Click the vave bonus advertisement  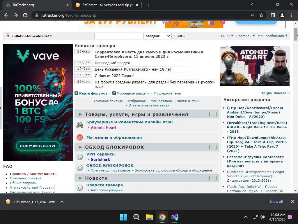[x=38, y=102]
